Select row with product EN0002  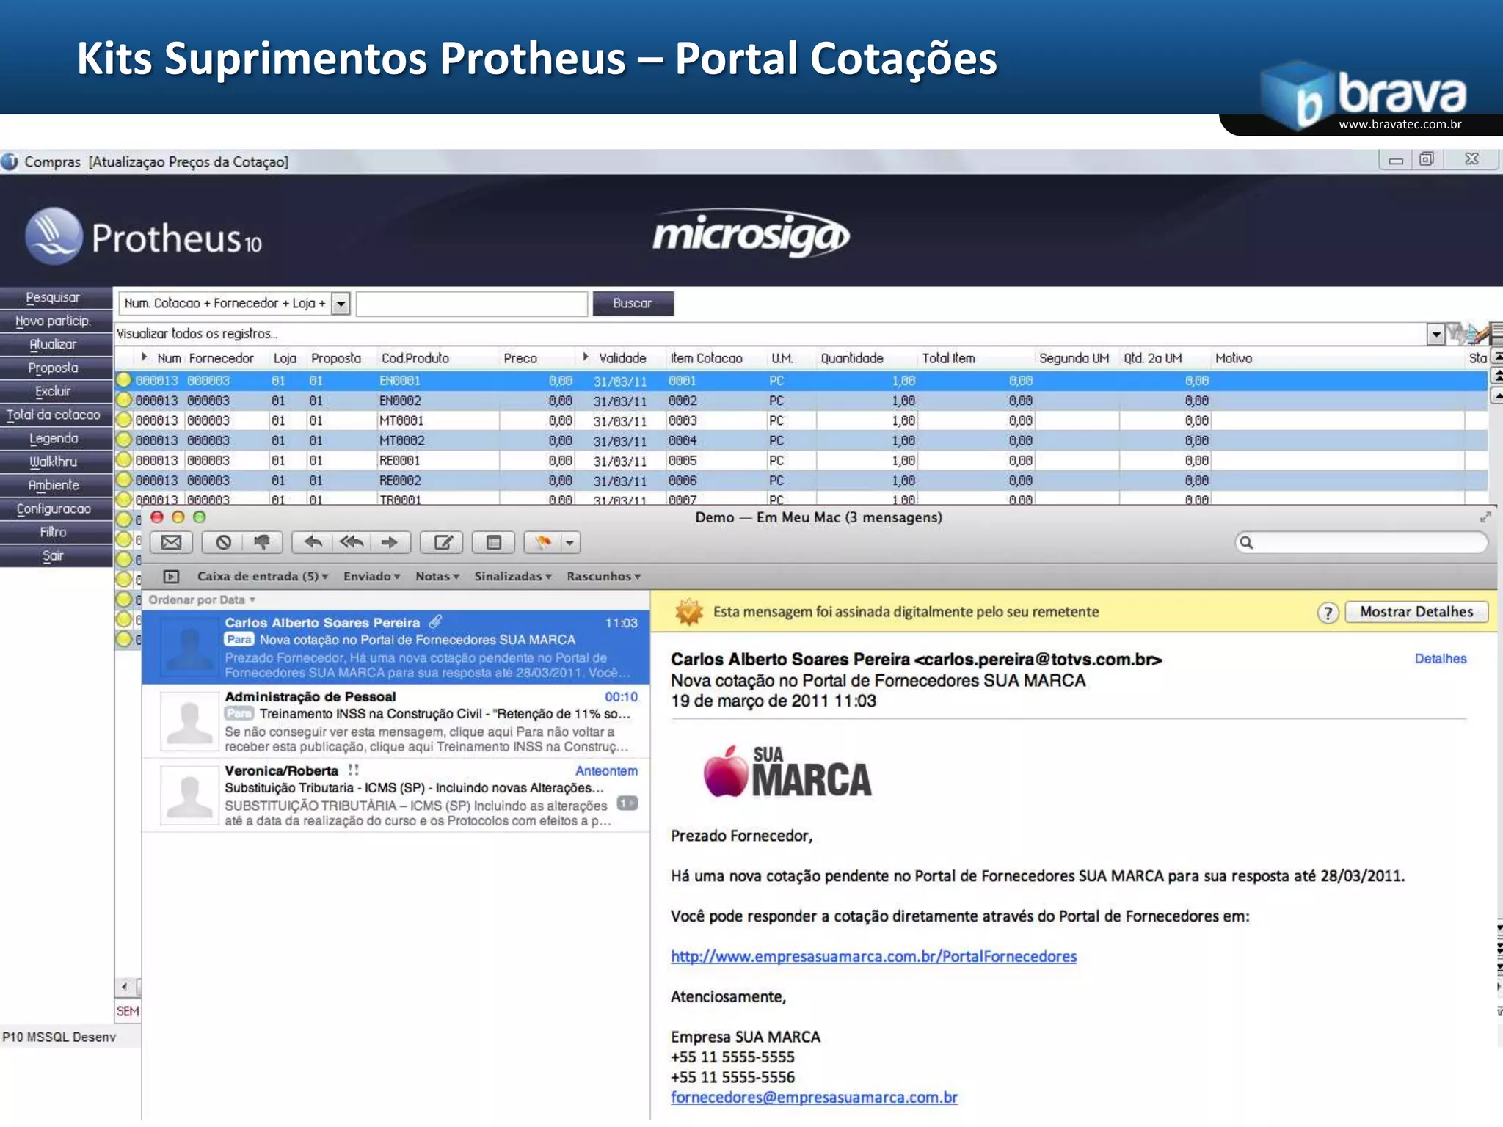pos(801,401)
